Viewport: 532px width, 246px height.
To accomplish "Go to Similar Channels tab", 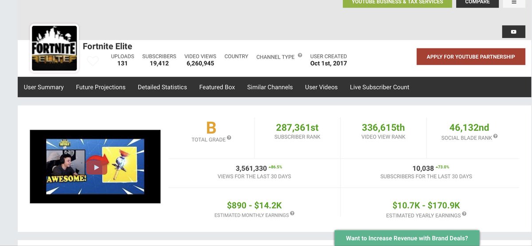I will click(270, 87).
